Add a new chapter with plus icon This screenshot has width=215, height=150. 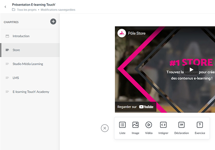(x=53, y=22)
